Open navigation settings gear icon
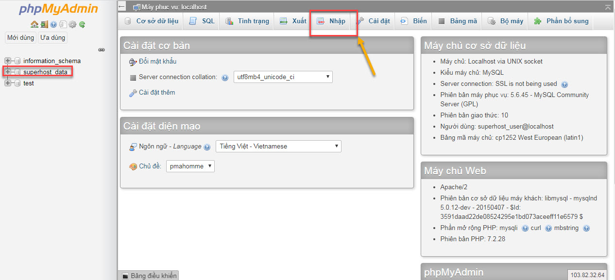Viewport: 615px width, 280px height. pyautogui.click(x=72, y=24)
